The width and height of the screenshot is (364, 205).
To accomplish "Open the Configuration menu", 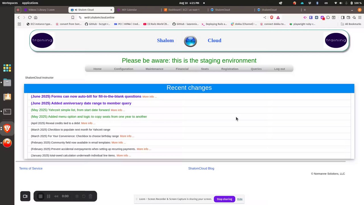I will pos(123,69).
